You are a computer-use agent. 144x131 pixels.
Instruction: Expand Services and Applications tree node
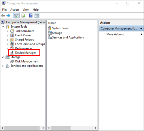3,66
